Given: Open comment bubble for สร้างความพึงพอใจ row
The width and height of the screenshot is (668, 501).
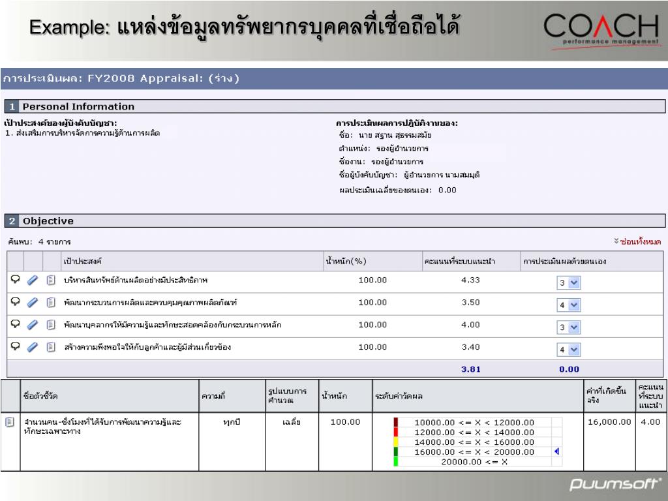Looking at the screenshot, I should [16, 346].
